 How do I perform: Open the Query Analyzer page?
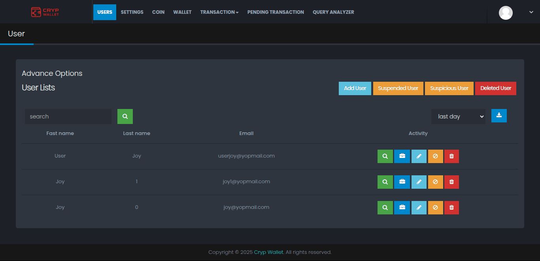pyautogui.click(x=333, y=12)
